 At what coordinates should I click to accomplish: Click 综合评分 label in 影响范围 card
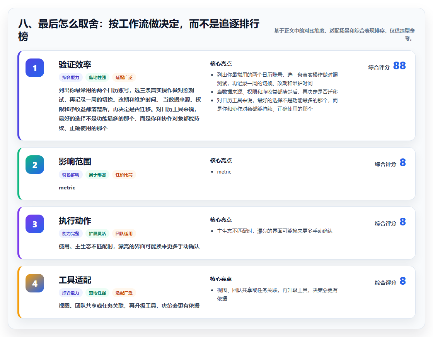click(x=385, y=164)
